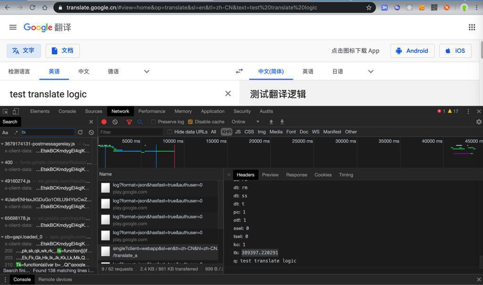Stop recording the network log
The image size is (483, 285).
(x=104, y=122)
